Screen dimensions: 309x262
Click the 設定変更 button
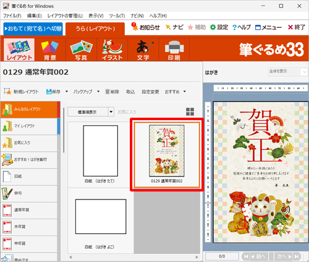point(150,92)
